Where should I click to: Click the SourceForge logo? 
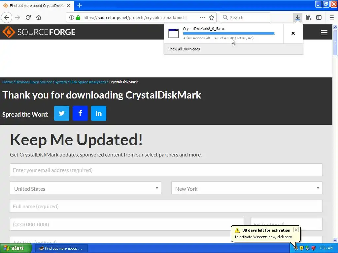click(39, 32)
